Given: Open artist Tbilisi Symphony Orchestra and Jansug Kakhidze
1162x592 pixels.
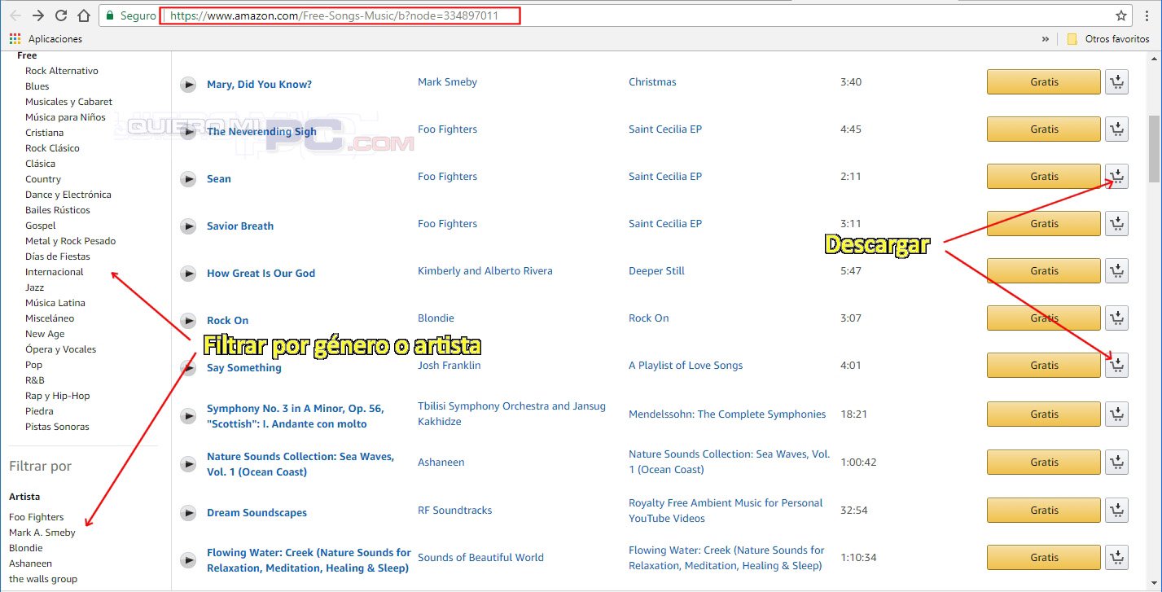Looking at the screenshot, I should click(x=511, y=414).
